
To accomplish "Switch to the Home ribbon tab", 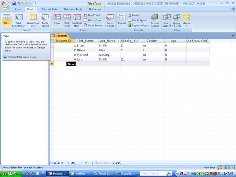I will pyautogui.click(x=17, y=9).
